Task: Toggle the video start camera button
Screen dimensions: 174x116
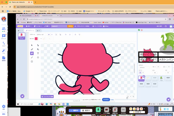Action: point(106,110)
